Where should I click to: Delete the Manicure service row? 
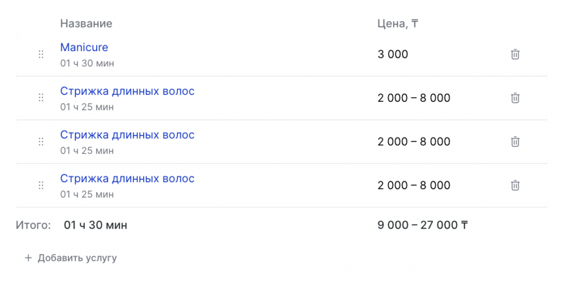(x=515, y=55)
